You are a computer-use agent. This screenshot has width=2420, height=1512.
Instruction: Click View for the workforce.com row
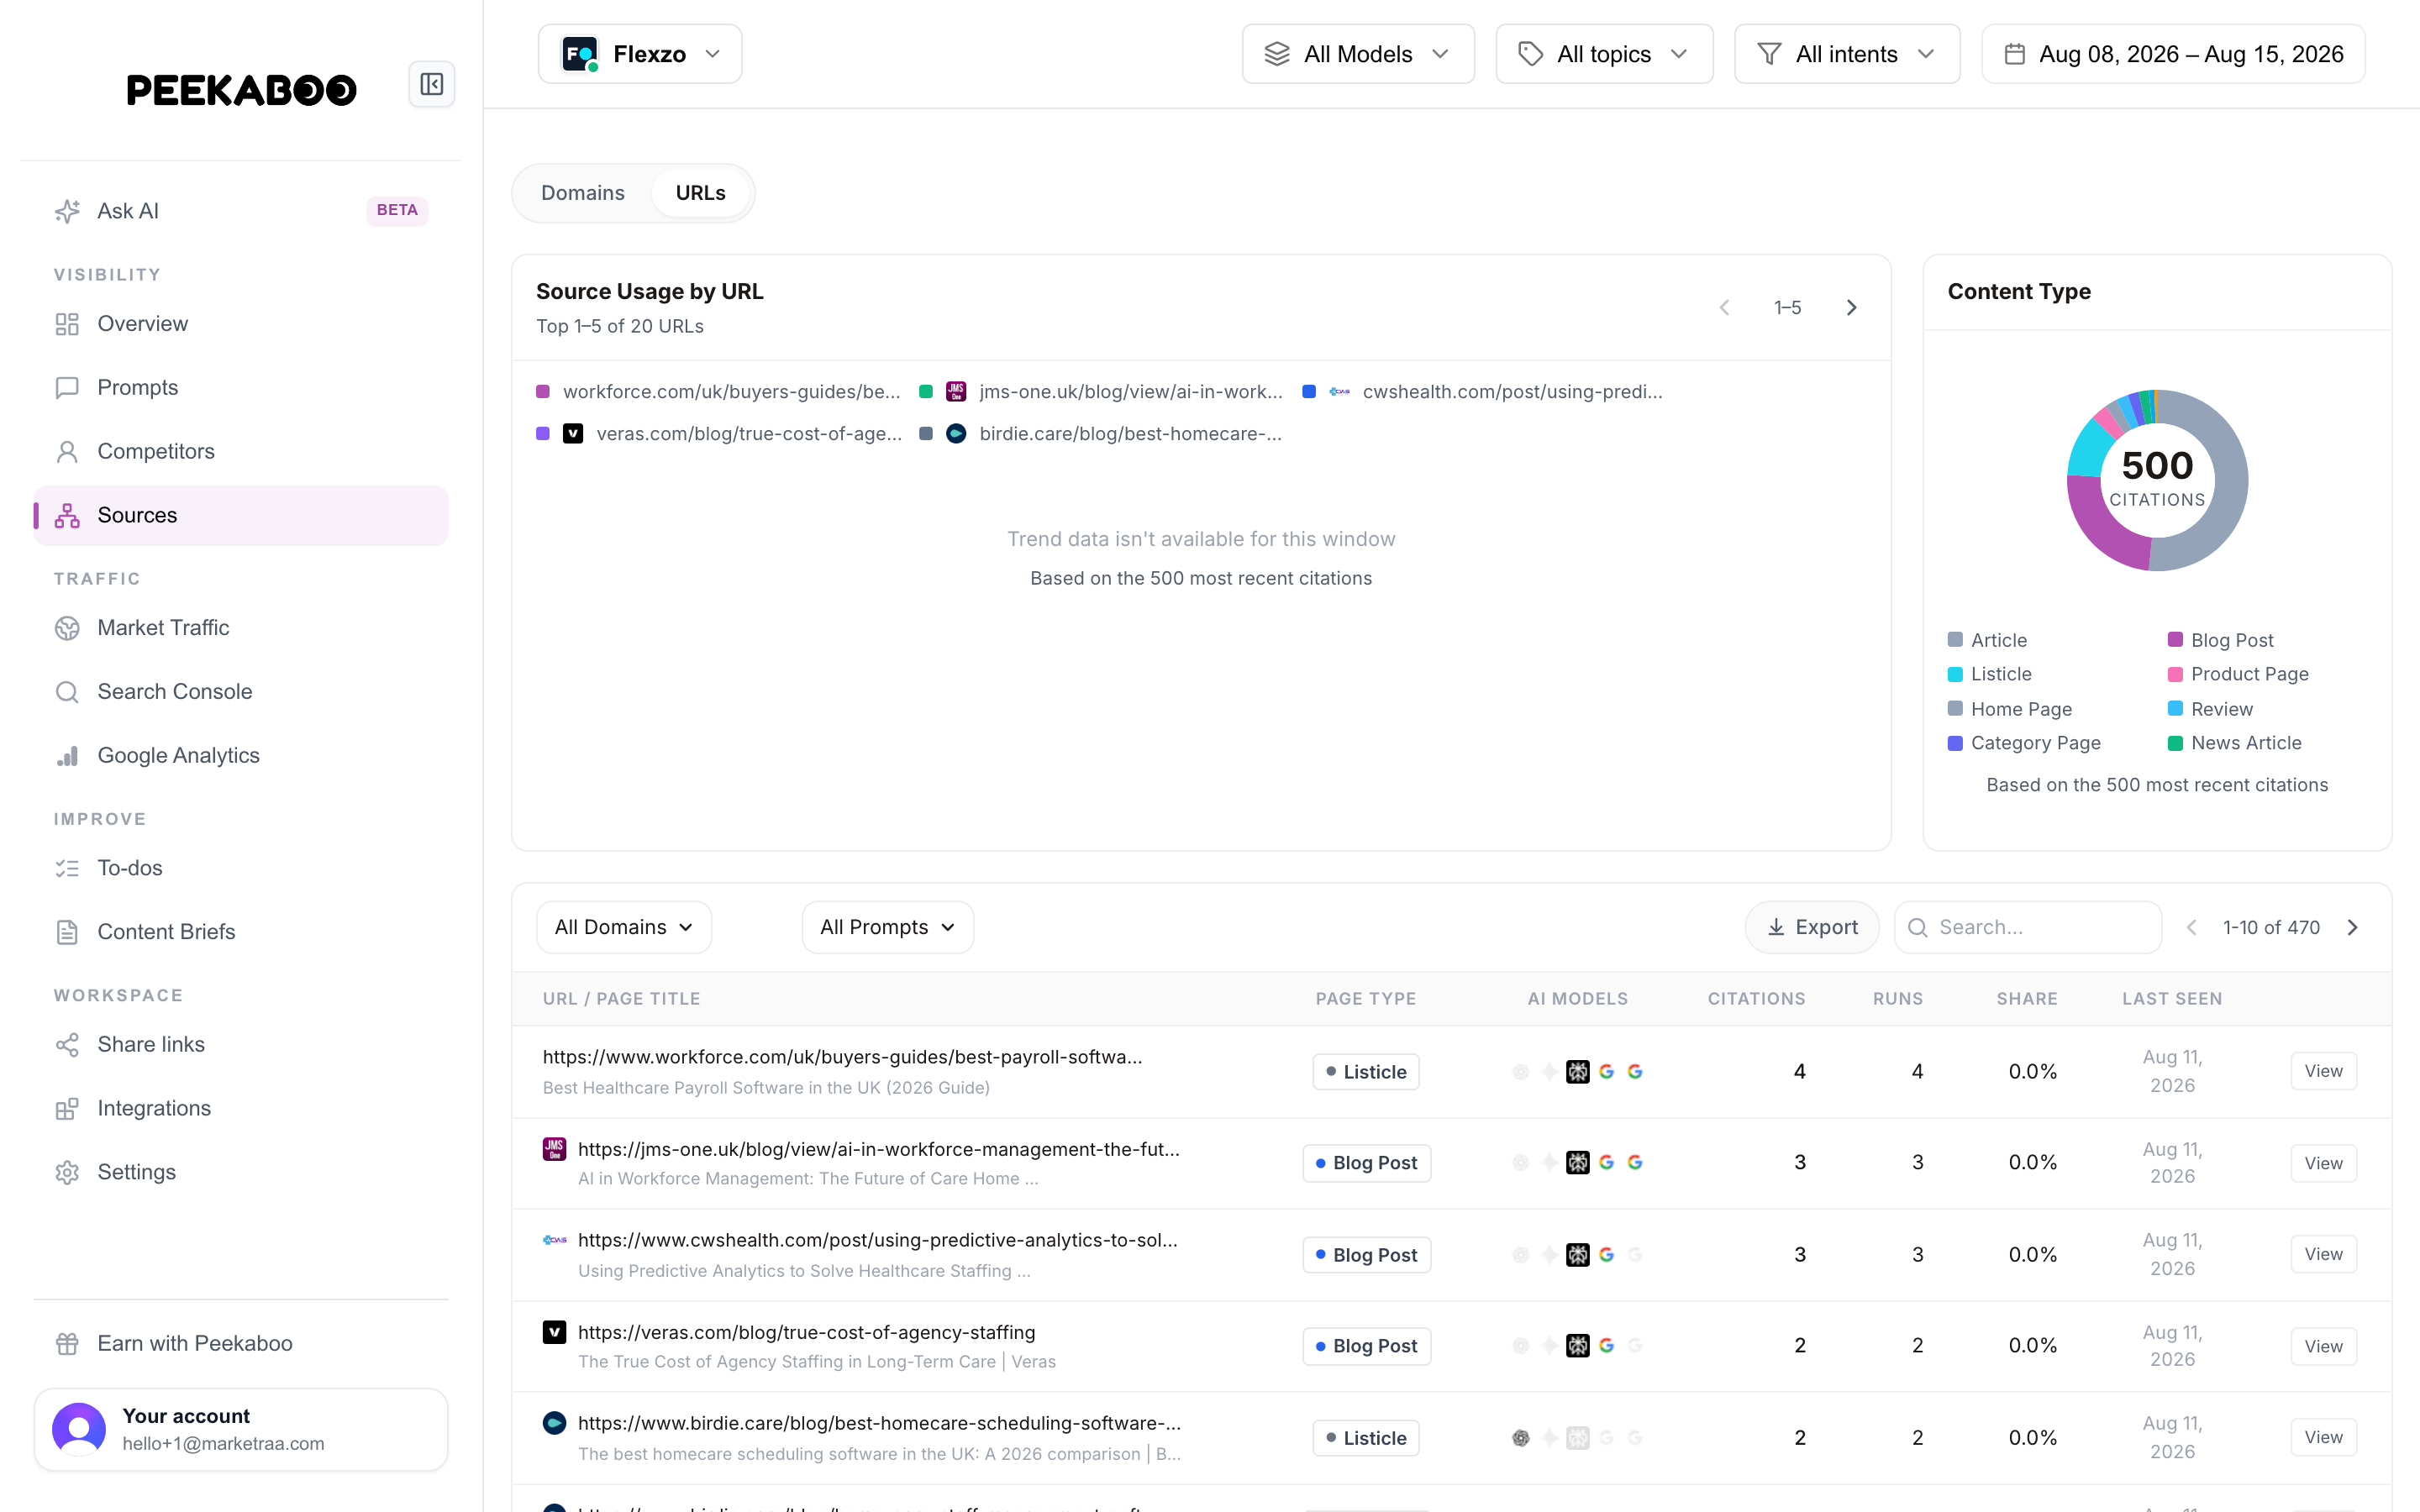pyautogui.click(x=2323, y=1071)
